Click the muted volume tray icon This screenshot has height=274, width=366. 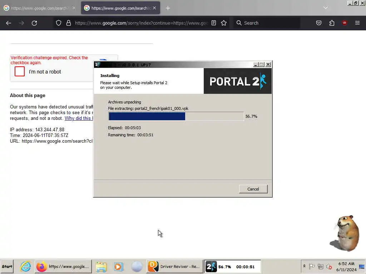click(329, 266)
